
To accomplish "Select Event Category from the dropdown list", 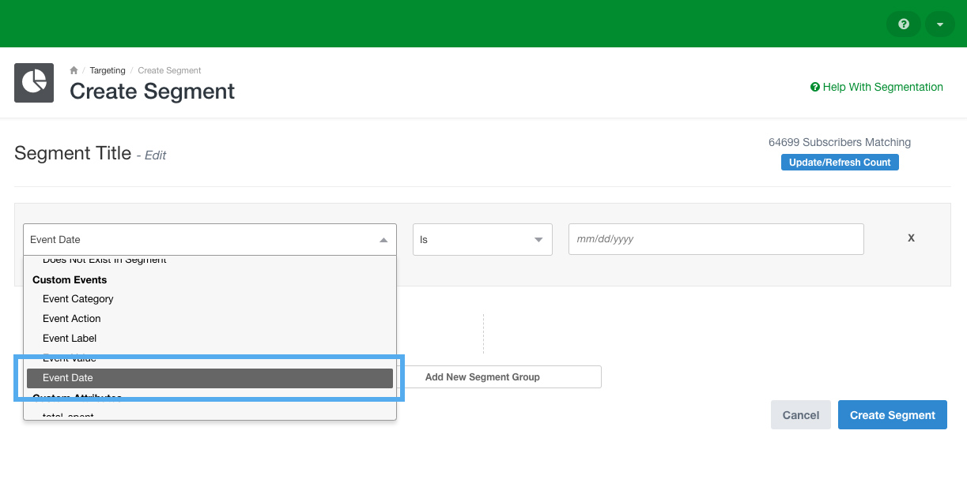I will [77, 298].
